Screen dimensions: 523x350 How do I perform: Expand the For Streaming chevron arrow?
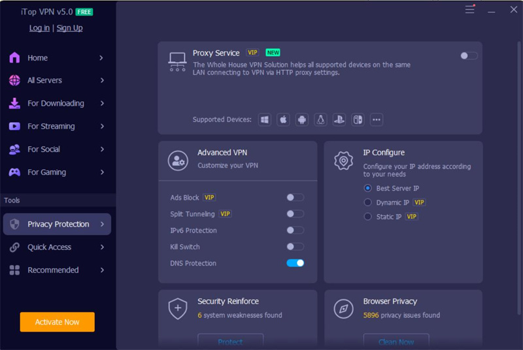click(102, 126)
